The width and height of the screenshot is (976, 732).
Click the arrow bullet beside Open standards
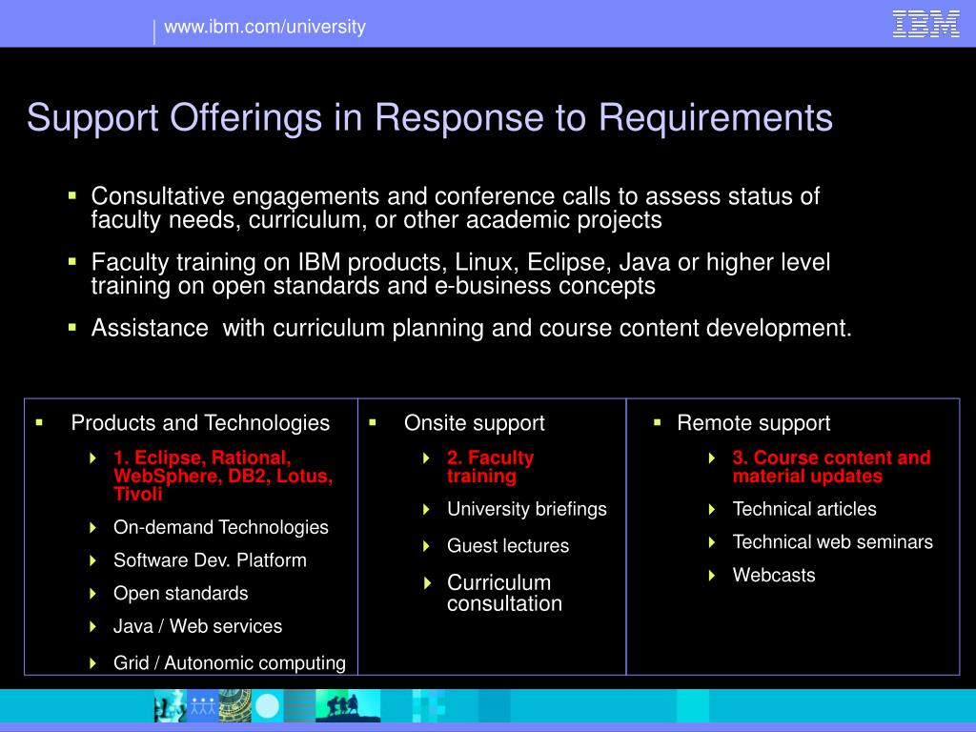click(x=92, y=594)
